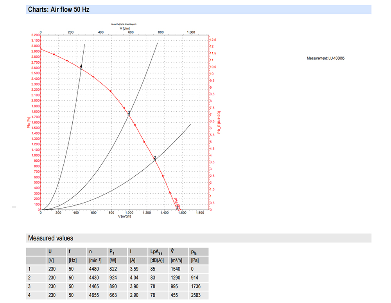This screenshot has width=391, height=303.
Task: Select the power value '663'
Action: coord(113,295)
